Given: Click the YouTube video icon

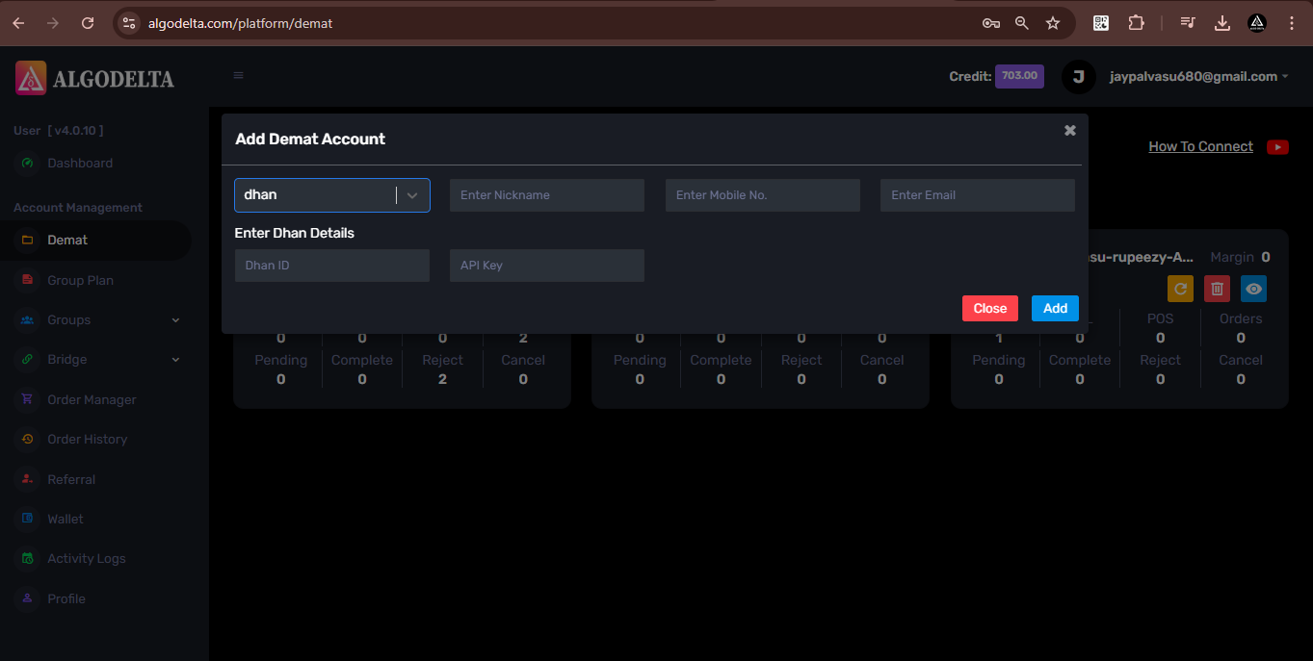Looking at the screenshot, I should click(1278, 147).
